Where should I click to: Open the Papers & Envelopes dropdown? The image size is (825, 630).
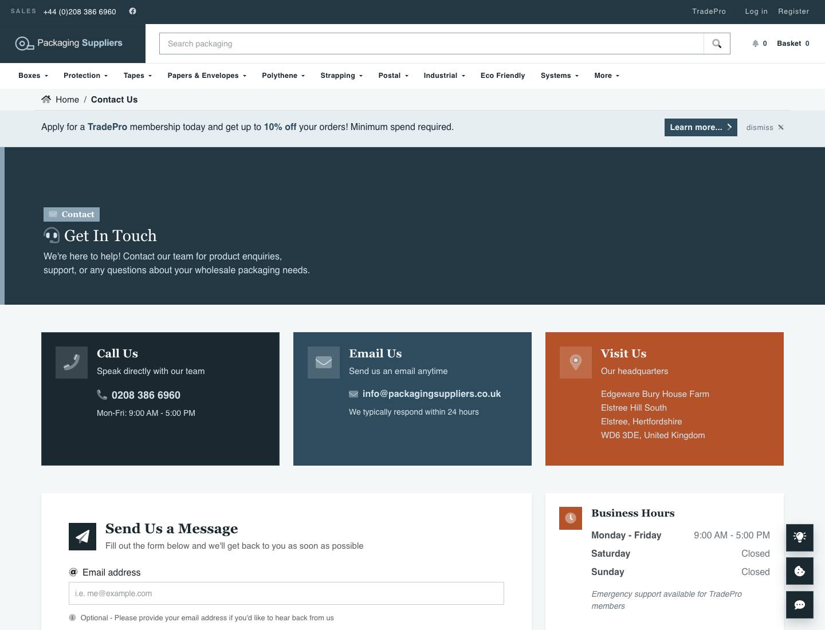pyautogui.click(x=207, y=76)
